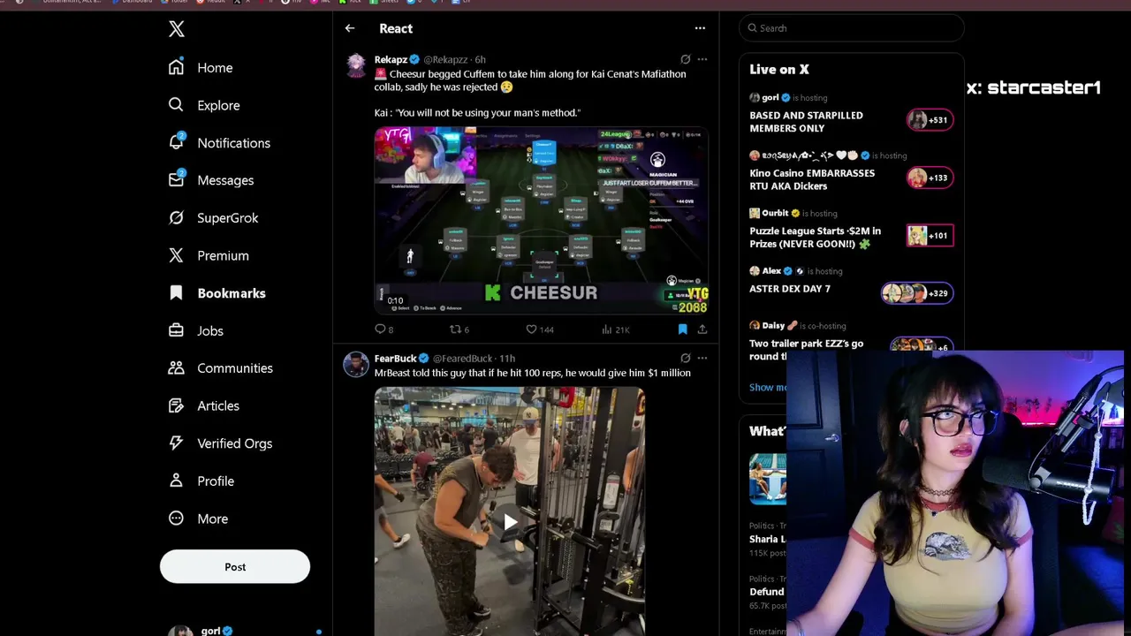View analytics of Rekapz post 21K
The image size is (1131, 636).
(616, 329)
